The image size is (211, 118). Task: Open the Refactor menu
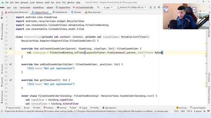tap(40, 2)
